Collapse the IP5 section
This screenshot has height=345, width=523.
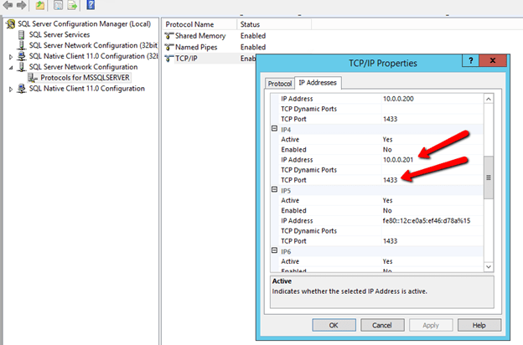[x=274, y=190]
